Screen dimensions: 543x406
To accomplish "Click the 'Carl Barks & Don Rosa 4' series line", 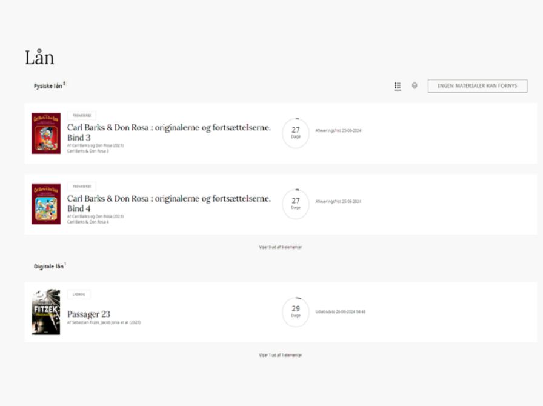I will [x=88, y=222].
